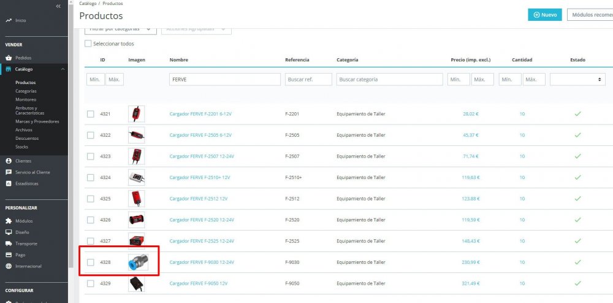Toggle status checkmark for product 4326
Viewport: 613px width, 303px height.
pyautogui.click(x=577, y=220)
